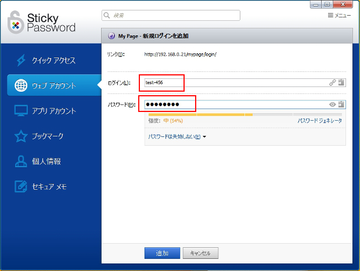The height and width of the screenshot is (271, 360).
Task: Copy password with clipboard icon
Action: pyautogui.click(x=341, y=104)
